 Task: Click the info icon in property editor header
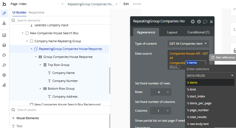click(199, 22)
